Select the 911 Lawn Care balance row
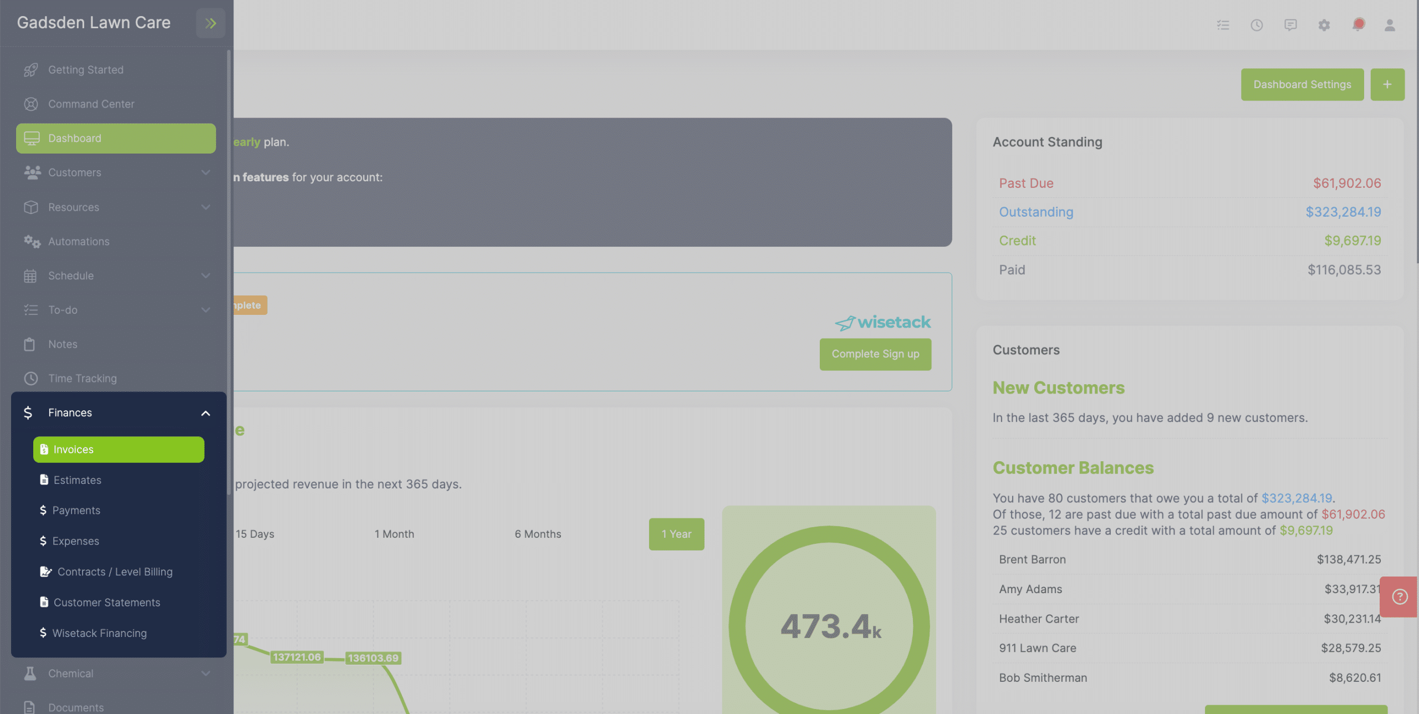Viewport: 1419px width, 714px height. click(1190, 648)
